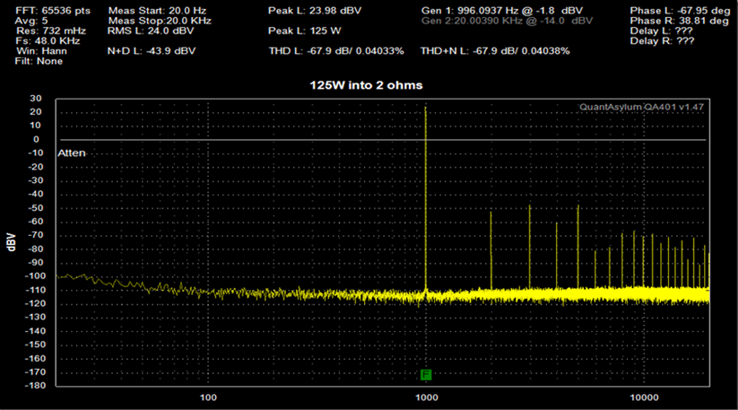
Task: Click the 'N+D L: -43.9 dBV' readout
Action: pyautogui.click(x=152, y=51)
